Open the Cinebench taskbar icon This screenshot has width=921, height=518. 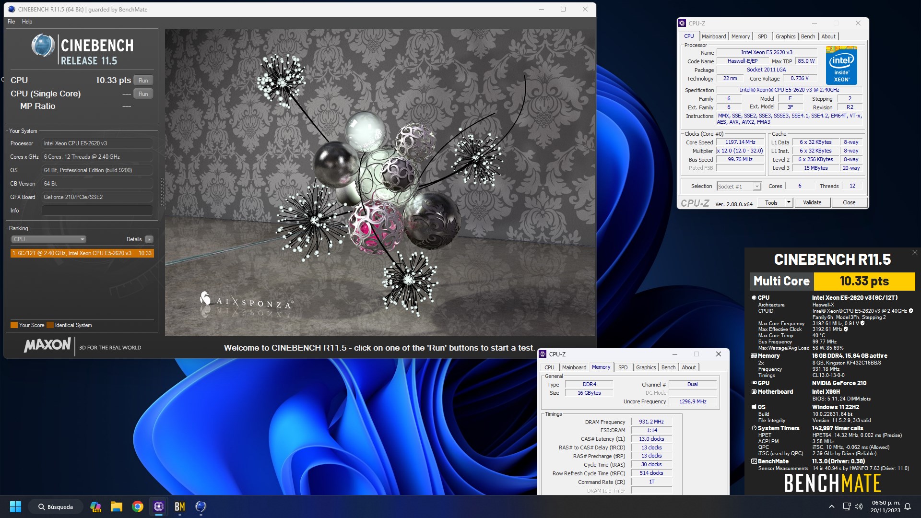click(x=201, y=506)
